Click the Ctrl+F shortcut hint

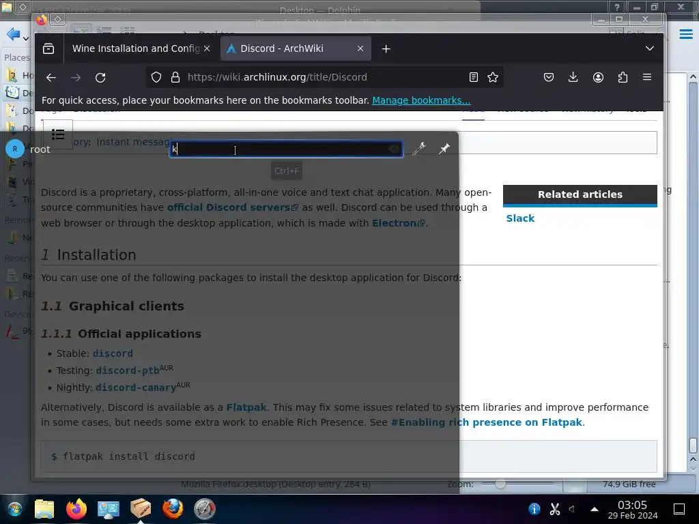coord(287,171)
